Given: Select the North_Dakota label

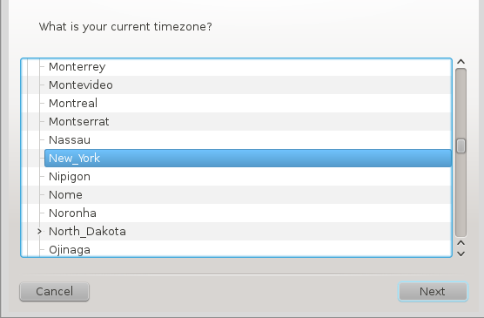Looking at the screenshot, I should (x=87, y=231).
